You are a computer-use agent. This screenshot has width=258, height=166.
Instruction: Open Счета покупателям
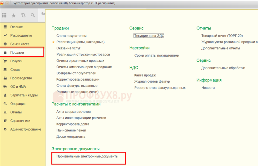[x=71, y=36]
